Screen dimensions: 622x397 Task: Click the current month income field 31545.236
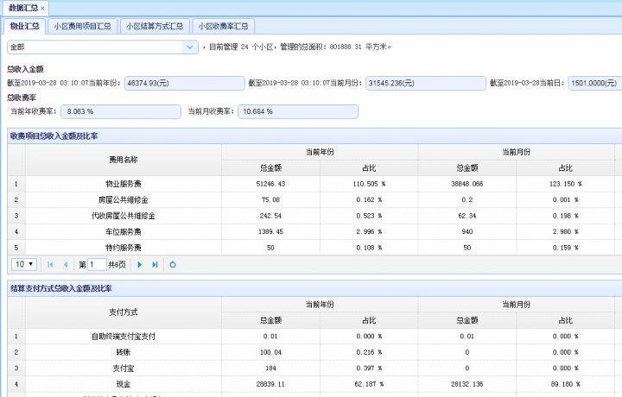pyautogui.click(x=425, y=83)
